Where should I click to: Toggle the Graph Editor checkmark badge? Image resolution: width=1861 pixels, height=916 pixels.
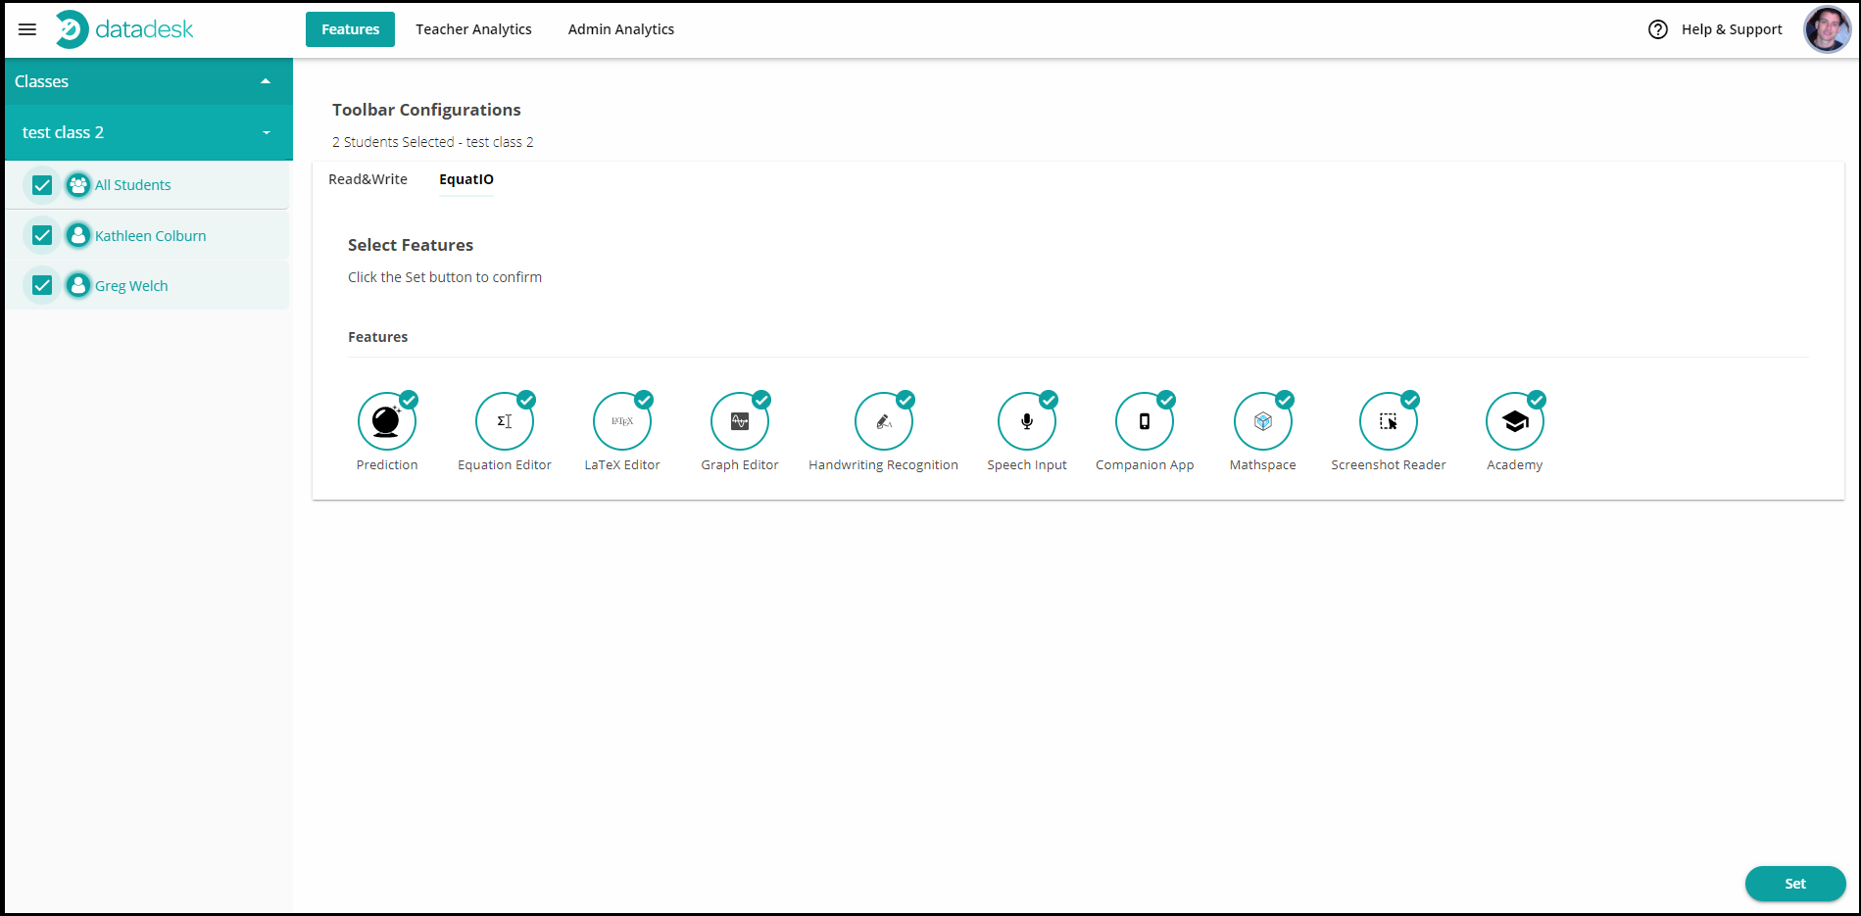(761, 400)
